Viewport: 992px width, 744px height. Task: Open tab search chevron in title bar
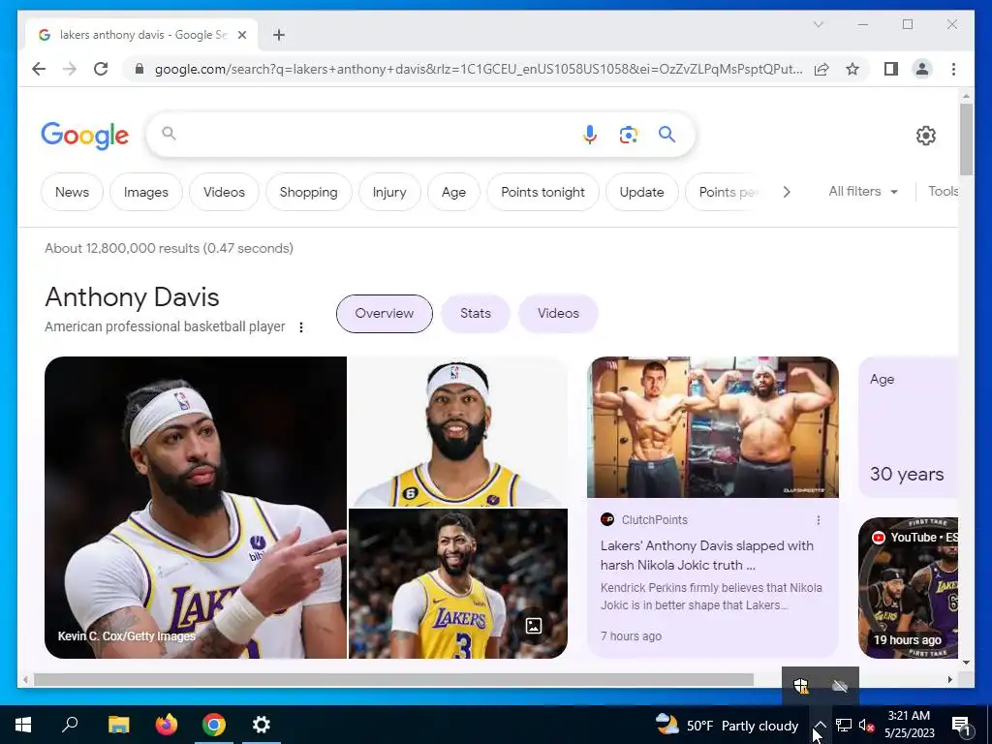(x=818, y=24)
